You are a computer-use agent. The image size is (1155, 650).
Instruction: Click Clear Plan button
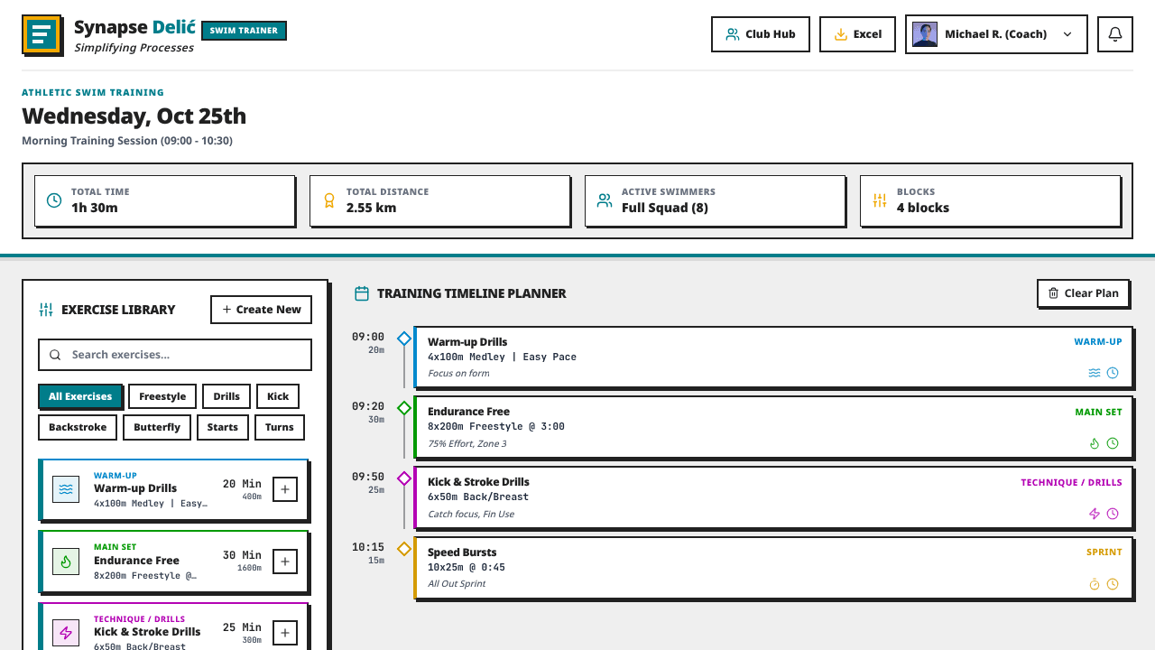point(1083,293)
